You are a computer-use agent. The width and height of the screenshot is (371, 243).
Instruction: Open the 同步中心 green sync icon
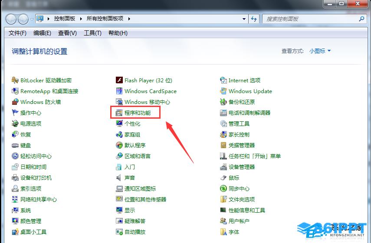point(223,188)
